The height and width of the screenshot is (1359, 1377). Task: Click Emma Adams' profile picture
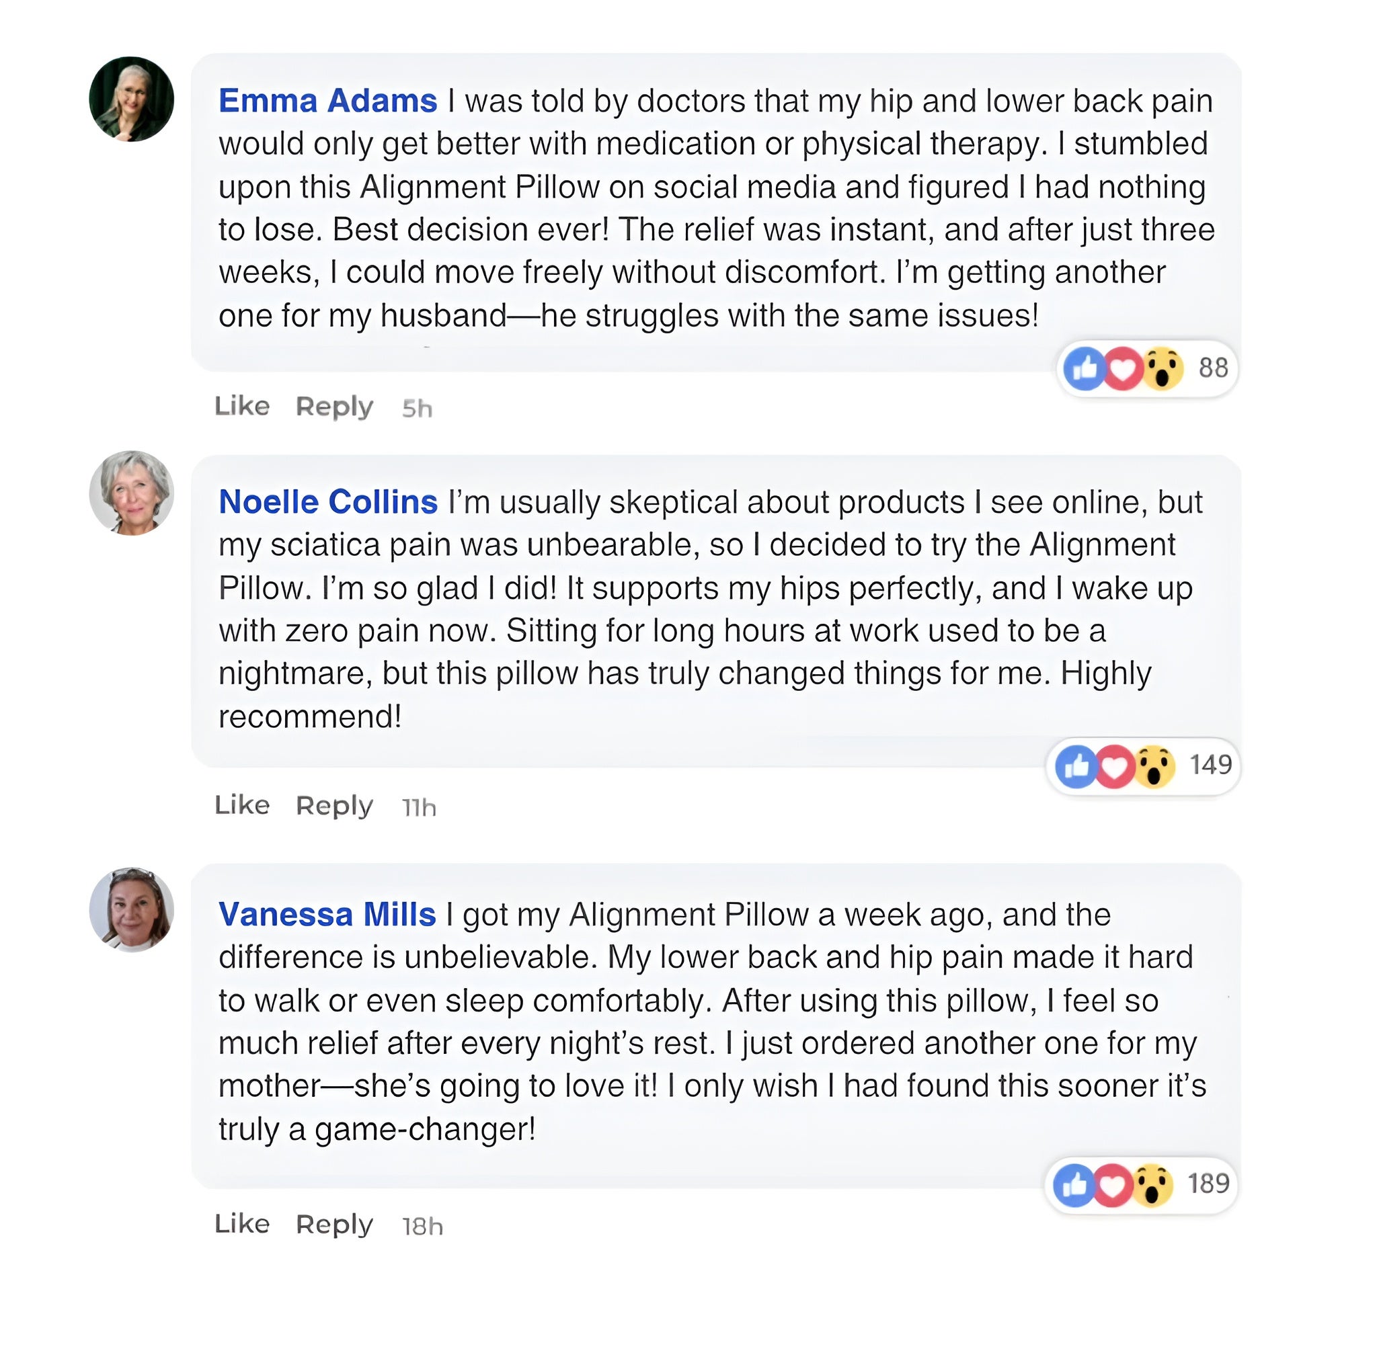point(131,99)
